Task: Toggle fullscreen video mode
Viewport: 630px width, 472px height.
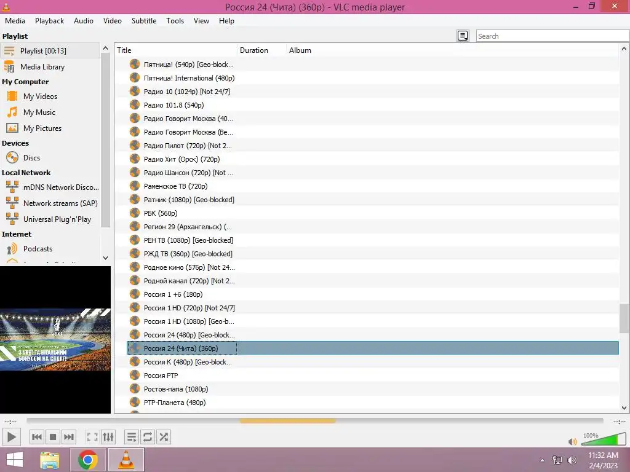Action: click(x=92, y=437)
